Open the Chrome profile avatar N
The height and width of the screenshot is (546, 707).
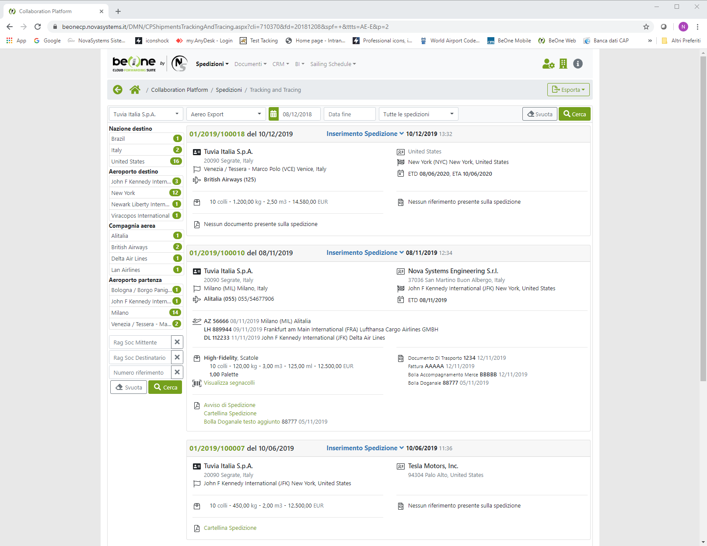pyautogui.click(x=683, y=27)
